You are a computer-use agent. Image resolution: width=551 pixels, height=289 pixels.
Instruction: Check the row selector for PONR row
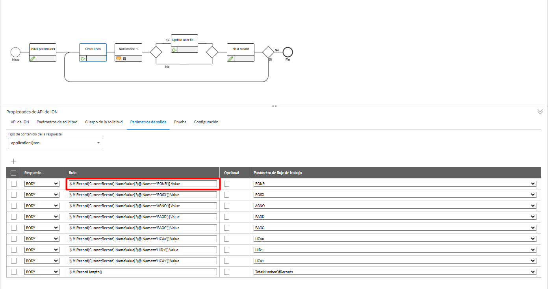pos(14,183)
